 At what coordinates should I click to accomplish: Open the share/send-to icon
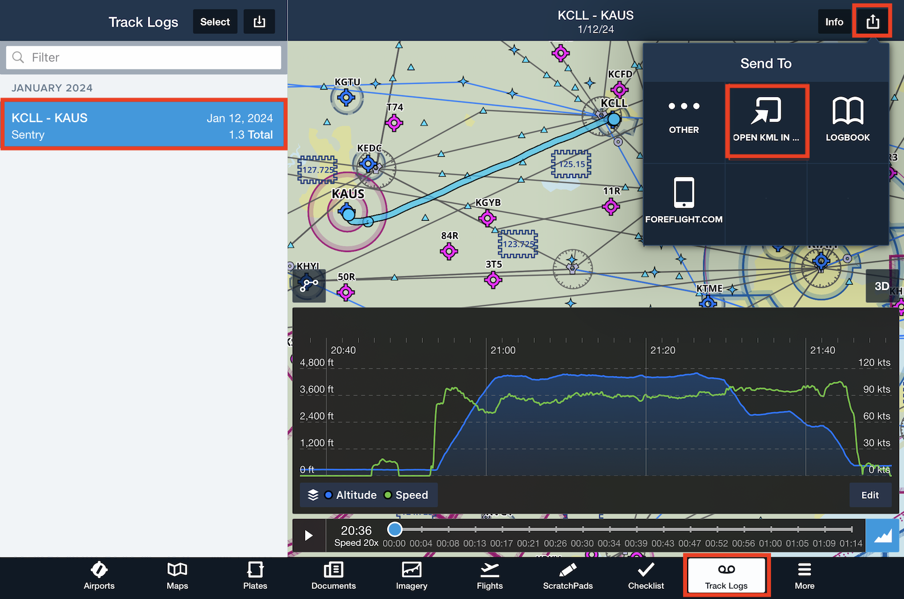(x=873, y=22)
